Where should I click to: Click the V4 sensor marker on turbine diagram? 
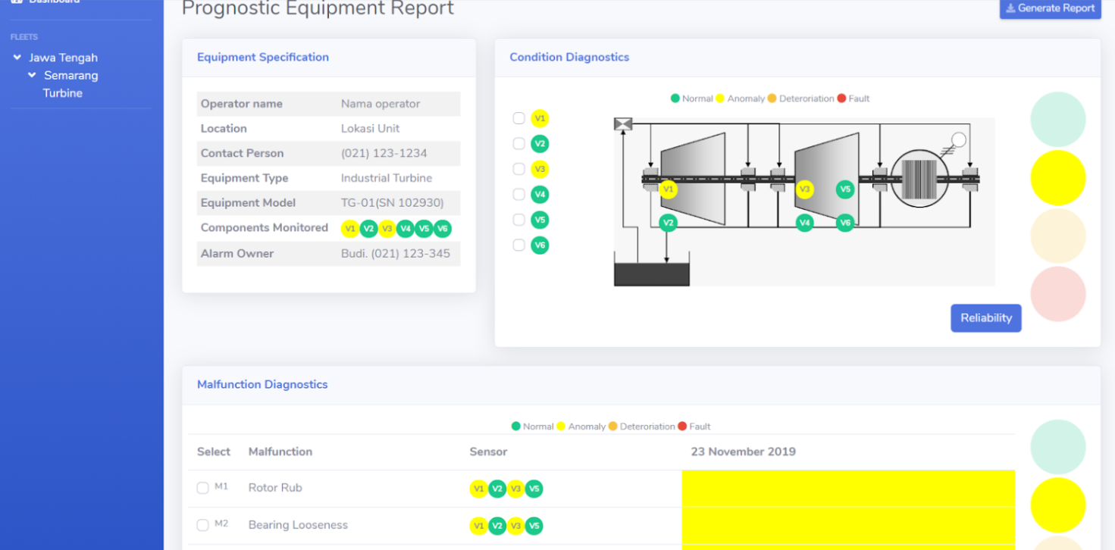pyautogui.click(x=805, y=223)
